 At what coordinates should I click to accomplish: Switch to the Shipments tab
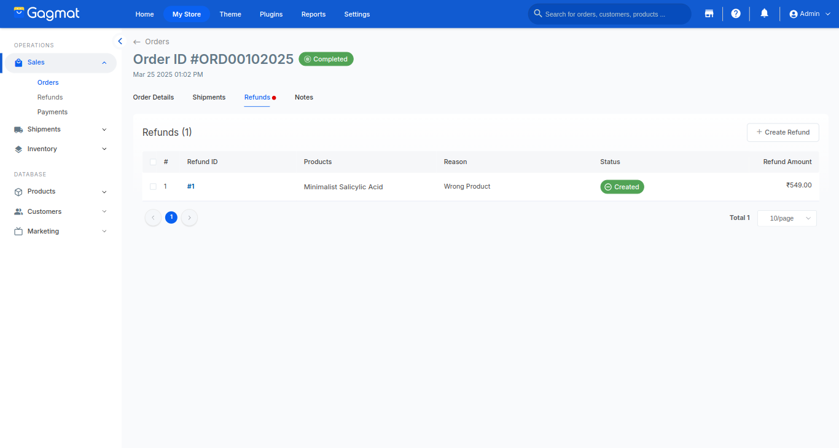click(x=209, y=97)
